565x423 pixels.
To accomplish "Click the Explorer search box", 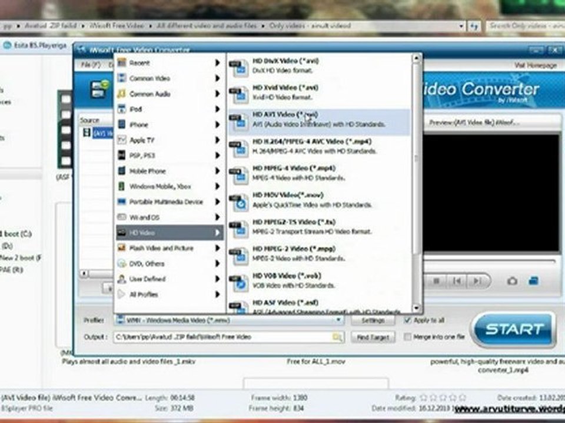I will 526,26.
